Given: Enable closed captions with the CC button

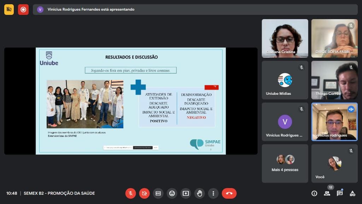Looking at the screenshot, I should 158,193.
